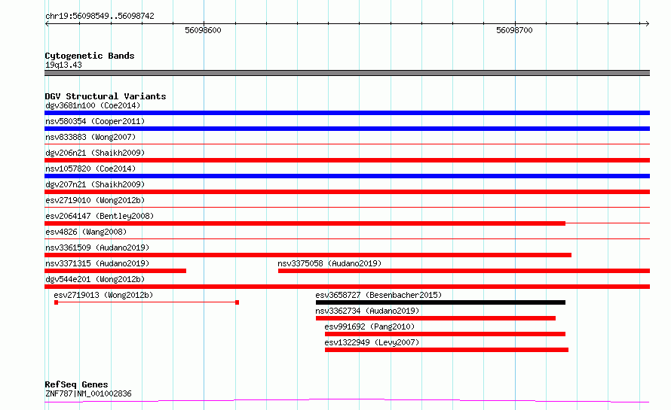Click the nsv3361509 (Audano2019) label

pyautogui.click(x=97, y=248)
